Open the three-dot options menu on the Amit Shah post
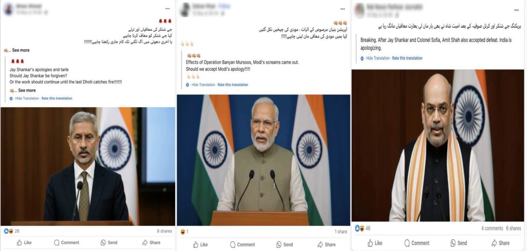 coord(517,10)
